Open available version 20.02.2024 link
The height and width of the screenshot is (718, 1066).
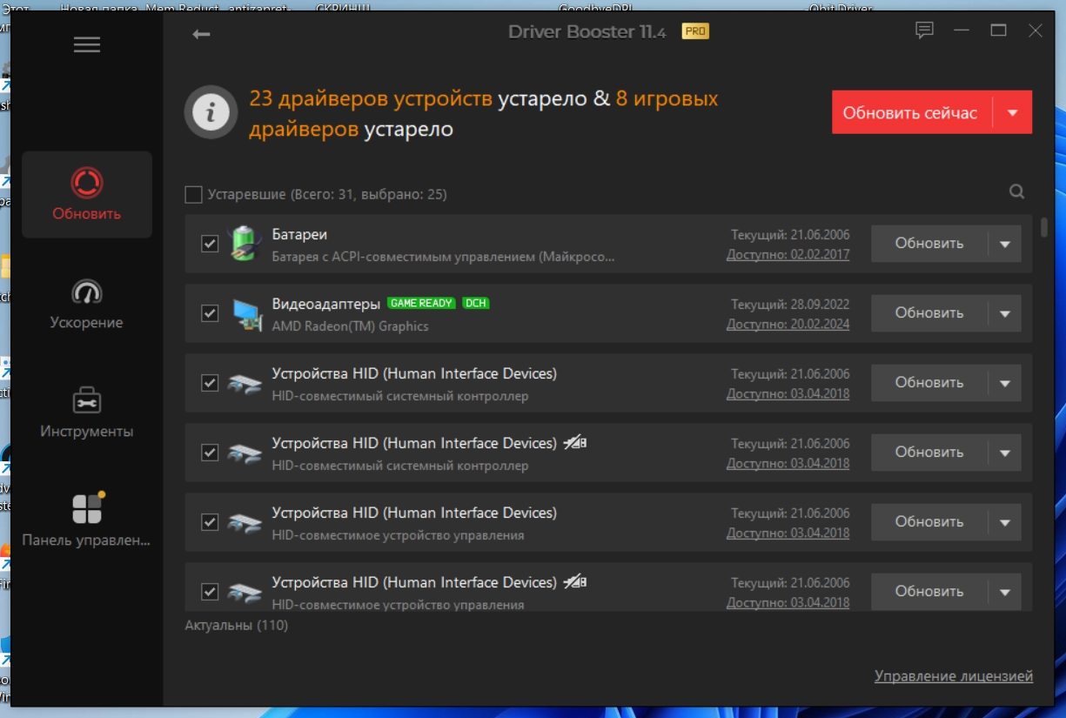point(788,324)
